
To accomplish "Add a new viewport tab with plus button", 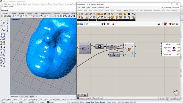I will pos(36,97).
